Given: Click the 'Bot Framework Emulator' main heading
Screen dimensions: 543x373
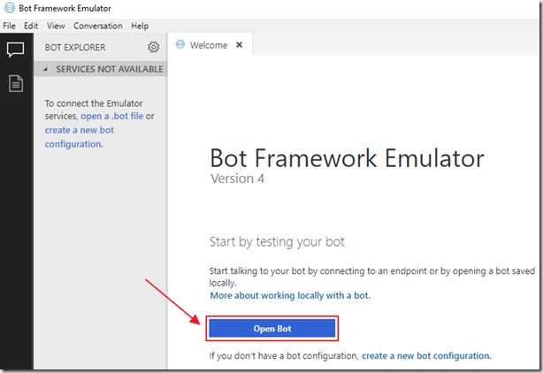Looking at the screenshot, I should tap(347, 158).
